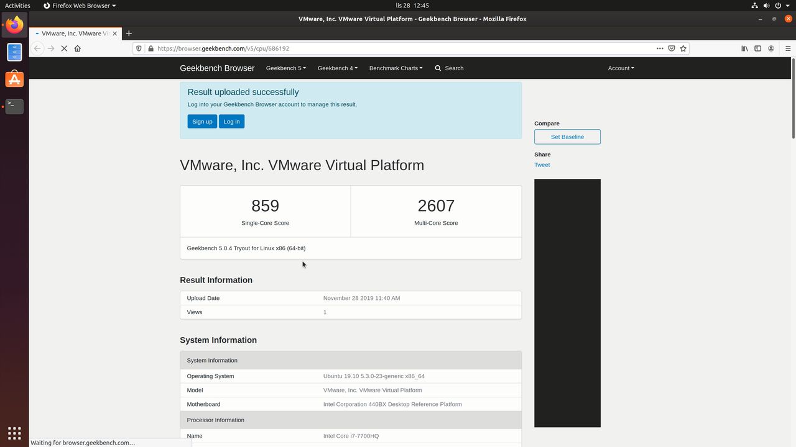View site security padlock information
Screen dimensions: 796x447
150,48
